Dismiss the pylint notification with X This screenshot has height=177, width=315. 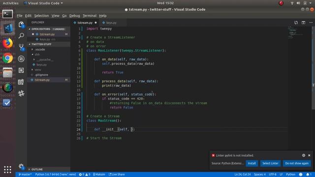[309, 155]
